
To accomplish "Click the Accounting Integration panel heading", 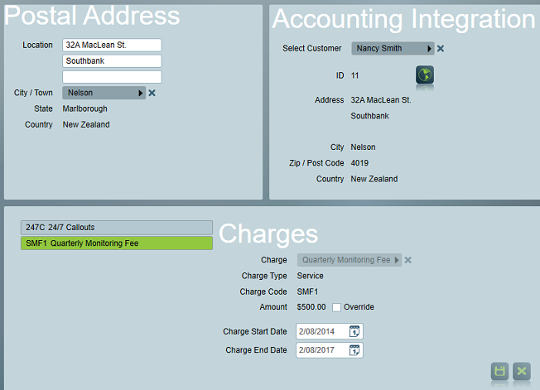I will coord(403,19).
